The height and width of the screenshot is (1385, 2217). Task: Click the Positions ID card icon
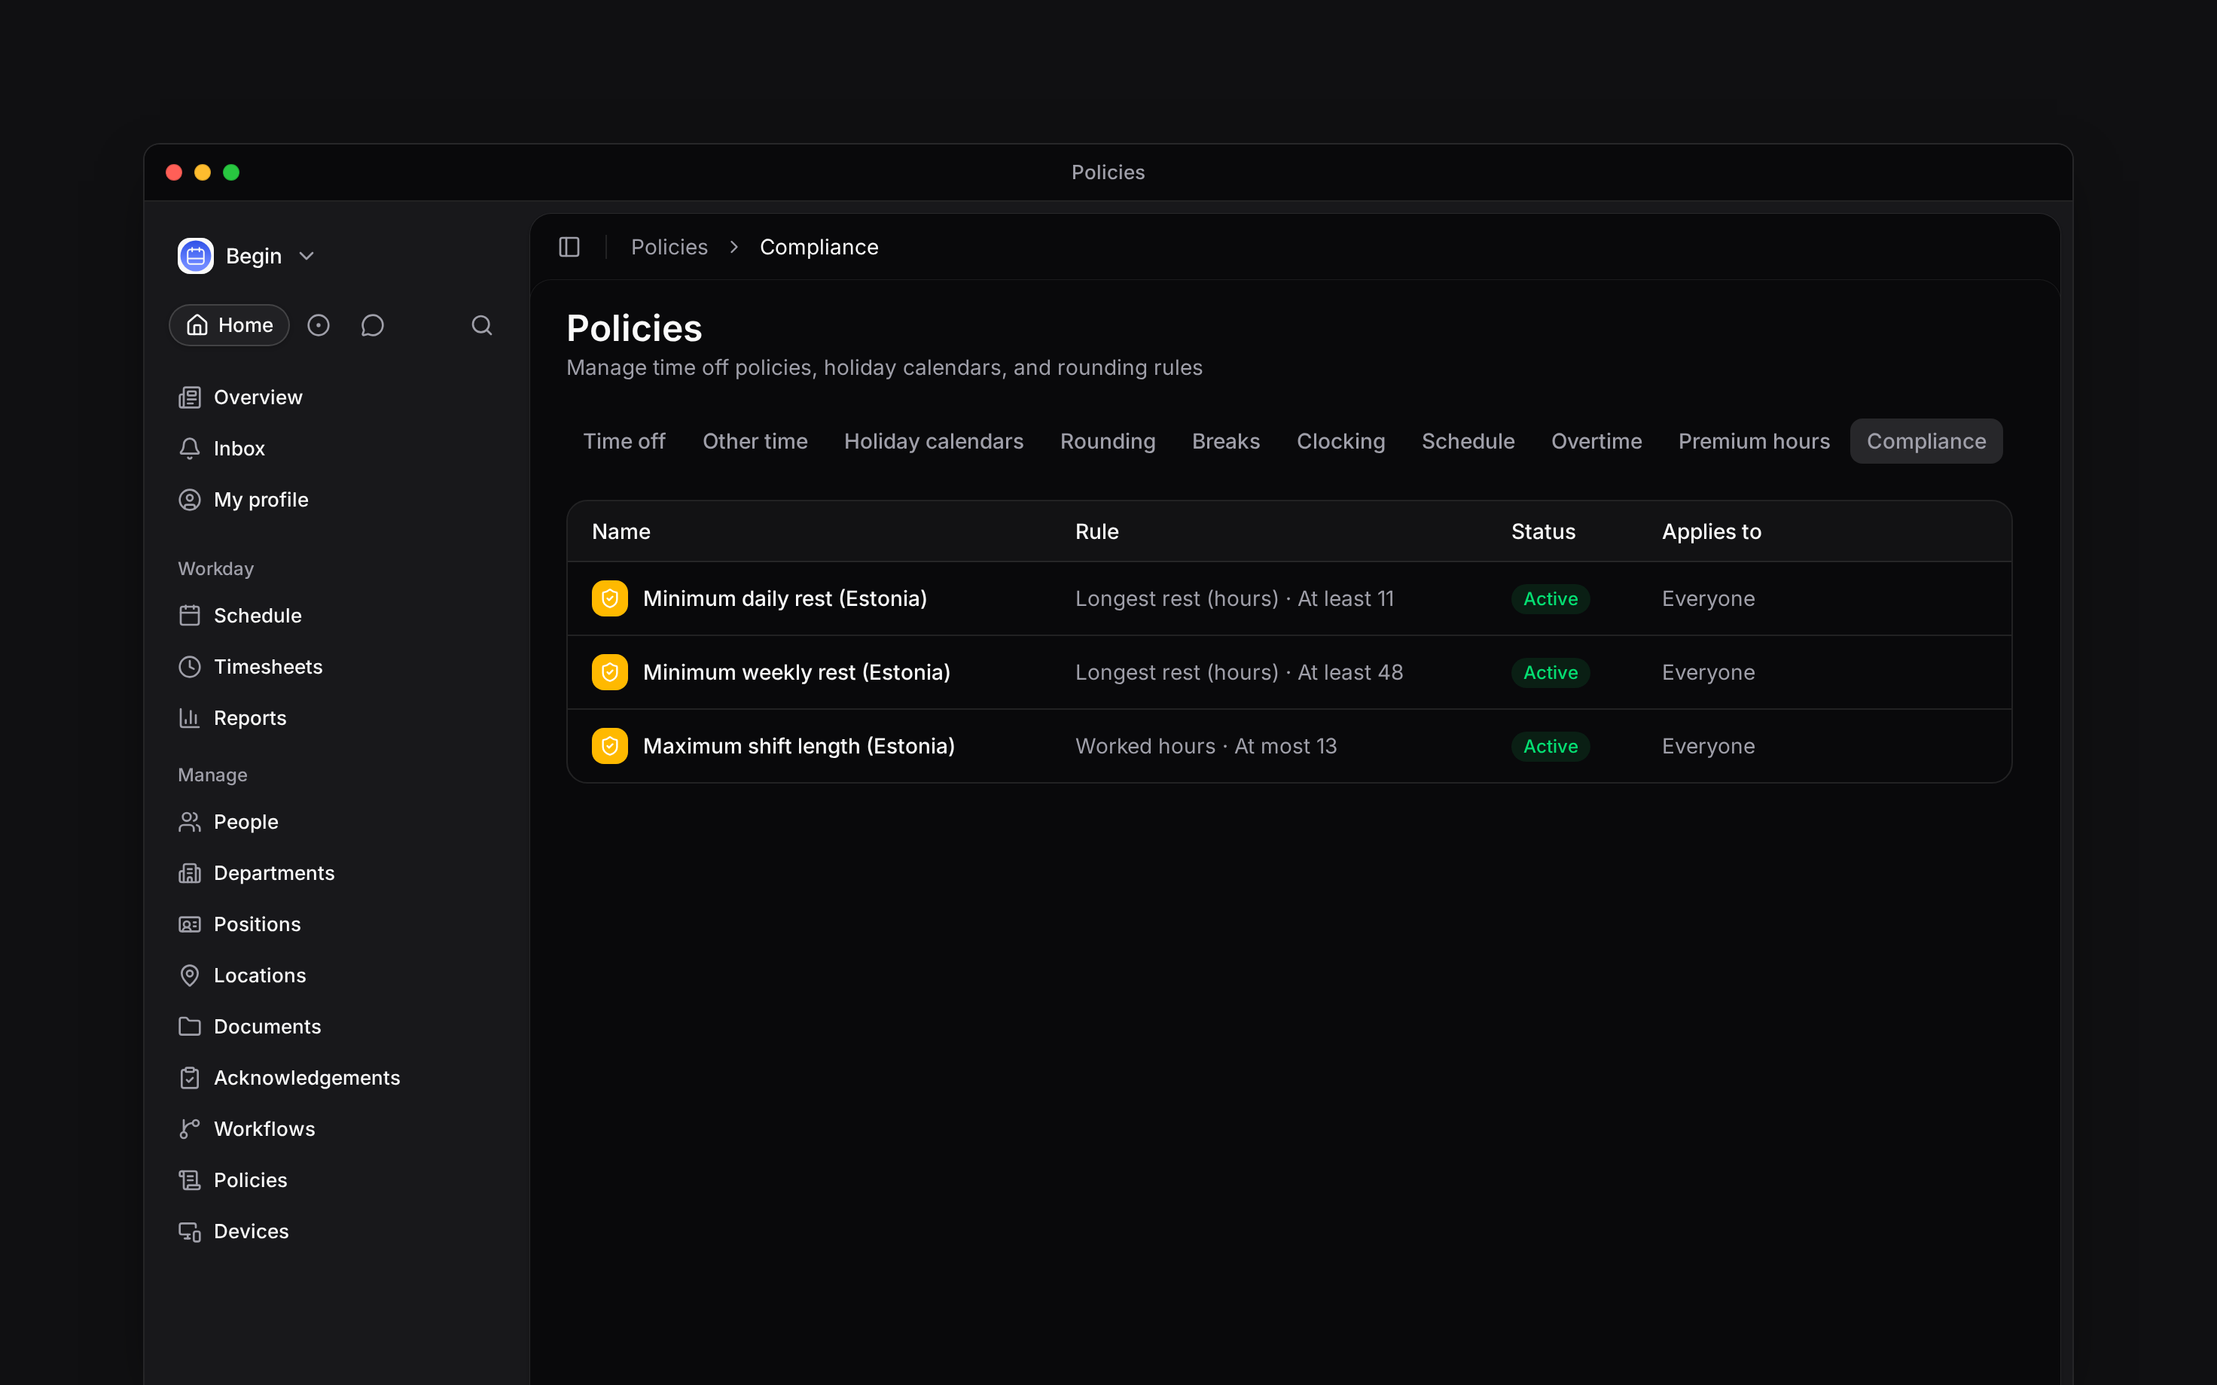pyautogui.click(x=190, y=924)
